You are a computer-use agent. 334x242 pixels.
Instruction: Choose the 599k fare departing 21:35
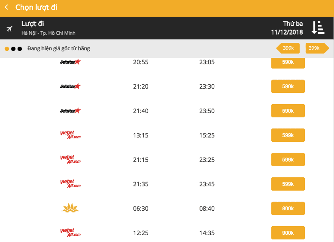[x=288, y=184]
